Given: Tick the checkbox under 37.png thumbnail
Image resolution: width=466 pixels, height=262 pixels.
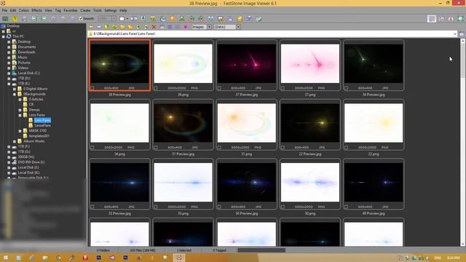Looking at the screenshot, I should tap(283, 88).
